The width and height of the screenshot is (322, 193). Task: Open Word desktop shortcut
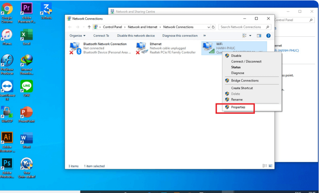point(26,140)
